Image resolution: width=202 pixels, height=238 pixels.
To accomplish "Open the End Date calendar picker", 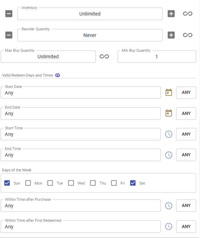I will click(169, 113).
